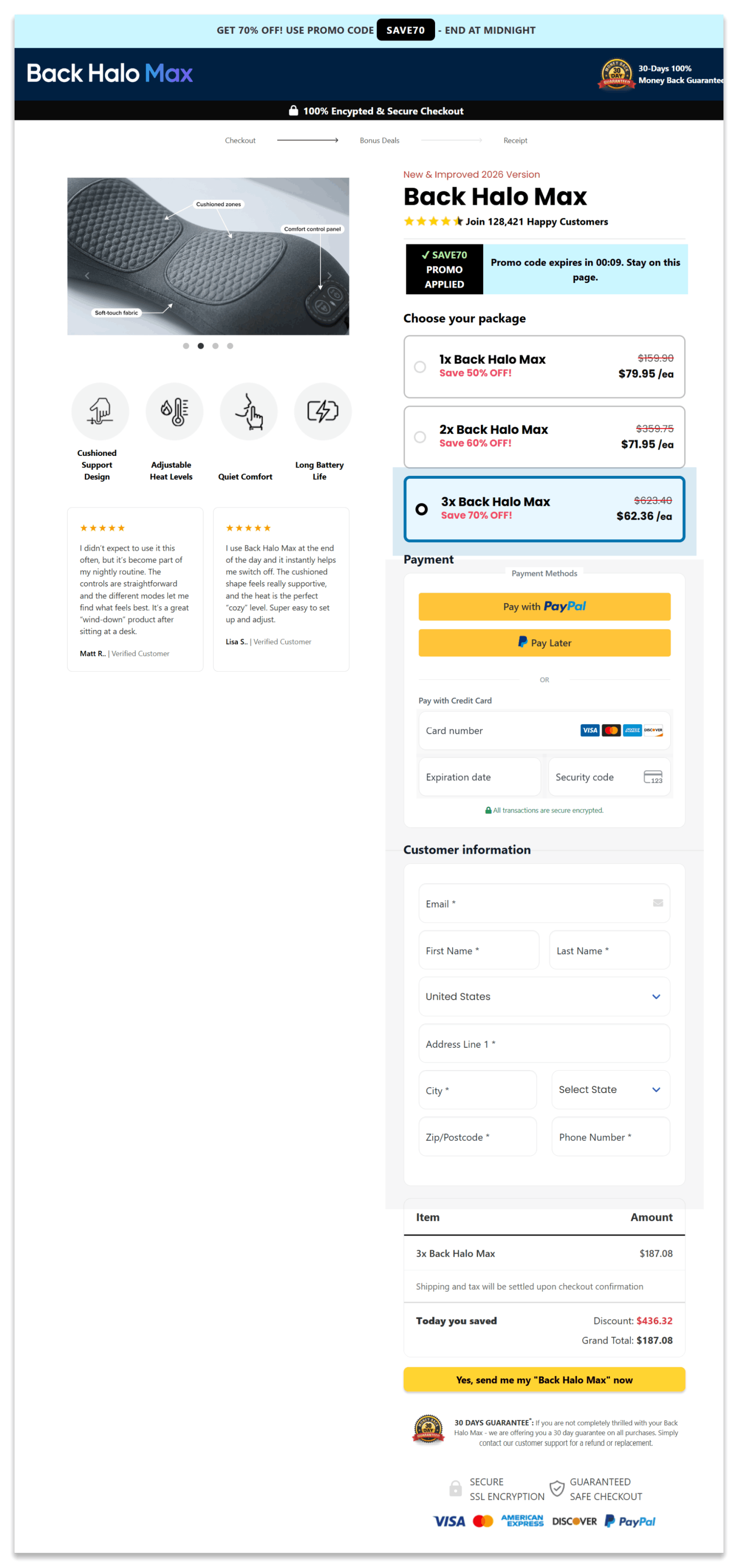Show next product image with right arrow
Viewport: 738px width, 1568px height.
click(x=329, y=276)
